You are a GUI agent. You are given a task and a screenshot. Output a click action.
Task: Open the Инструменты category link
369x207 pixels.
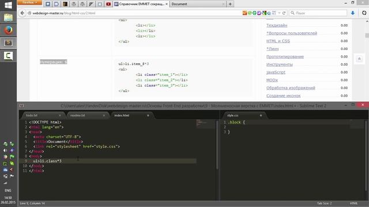point(279,64)
